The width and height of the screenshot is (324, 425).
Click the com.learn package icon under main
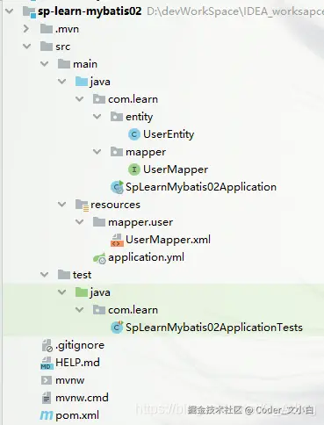click(x=99, y=99)
